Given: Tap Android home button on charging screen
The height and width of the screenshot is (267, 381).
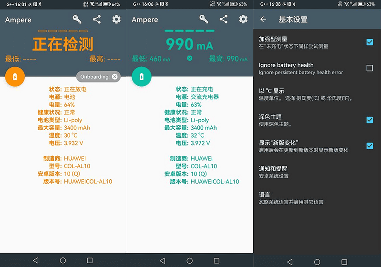Looking at the screenshot, I should pyautogui.click(x=189, y=261).
